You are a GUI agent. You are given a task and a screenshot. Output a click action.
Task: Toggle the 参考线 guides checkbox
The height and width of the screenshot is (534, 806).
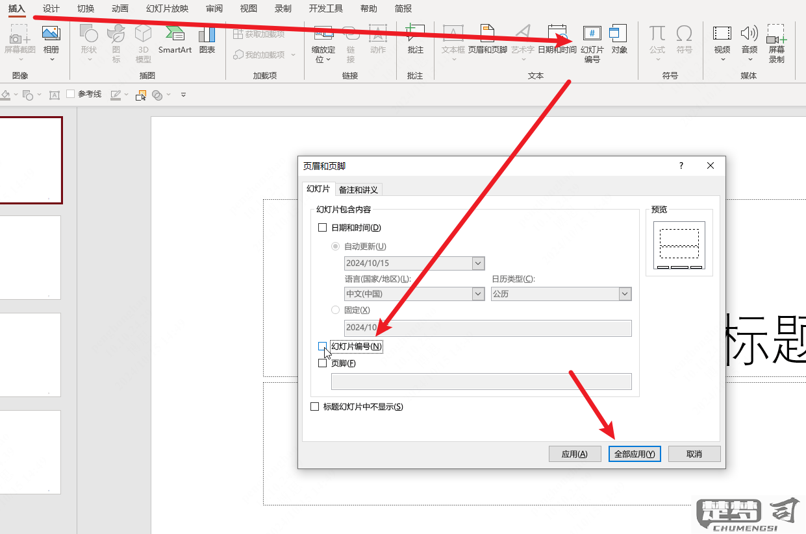click(x=71, y=94)
